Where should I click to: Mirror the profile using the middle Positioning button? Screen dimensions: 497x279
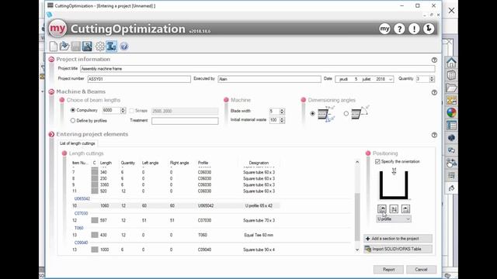click(394, 208)
